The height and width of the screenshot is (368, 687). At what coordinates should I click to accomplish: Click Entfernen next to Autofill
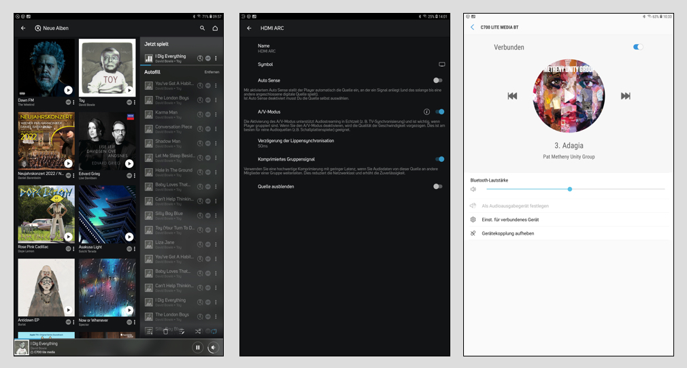[x=212, y=72]
